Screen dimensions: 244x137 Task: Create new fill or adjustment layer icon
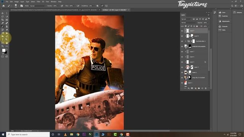pos(196,88)
